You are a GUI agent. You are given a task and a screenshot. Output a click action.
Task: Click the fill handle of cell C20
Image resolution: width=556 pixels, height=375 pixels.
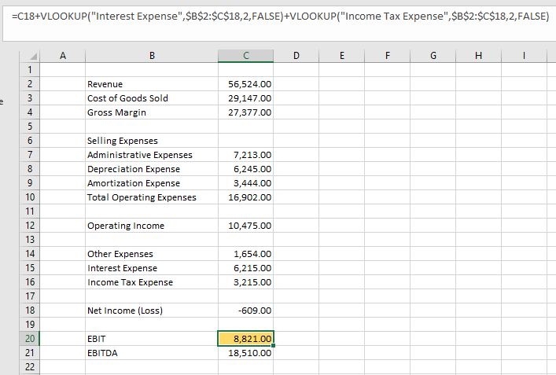tap(274, 346)
